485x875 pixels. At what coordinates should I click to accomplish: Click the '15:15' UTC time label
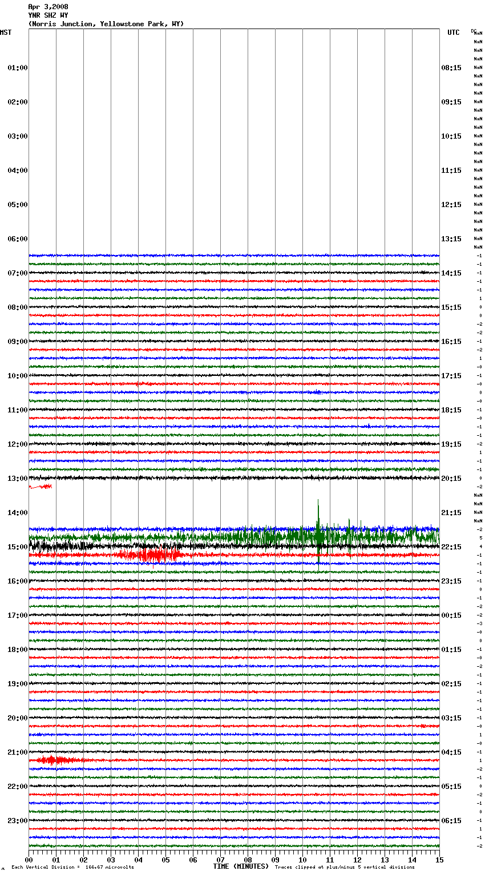[x=451, y=307]
